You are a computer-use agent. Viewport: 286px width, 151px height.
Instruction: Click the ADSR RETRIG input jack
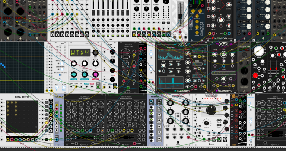click(x=109, y=87)
